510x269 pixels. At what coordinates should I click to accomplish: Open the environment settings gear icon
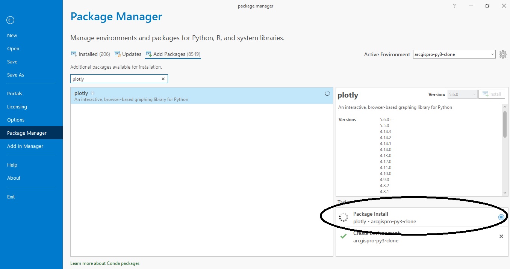tap(503, 54)
